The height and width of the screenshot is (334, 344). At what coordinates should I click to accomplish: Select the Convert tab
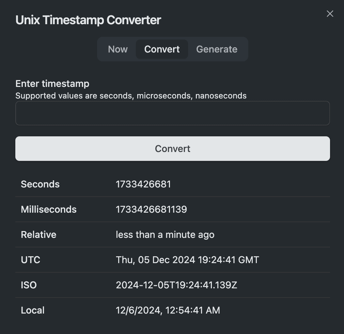tap(162, 49)
